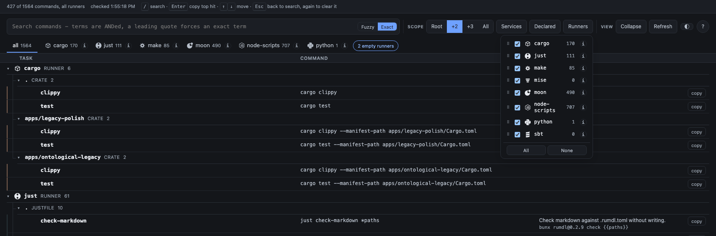Image resolution: width=716 pixels, height=236 pixels.
Task: Grab the drag handle beside mise checkbox
Action: click(x=508, y=80)
